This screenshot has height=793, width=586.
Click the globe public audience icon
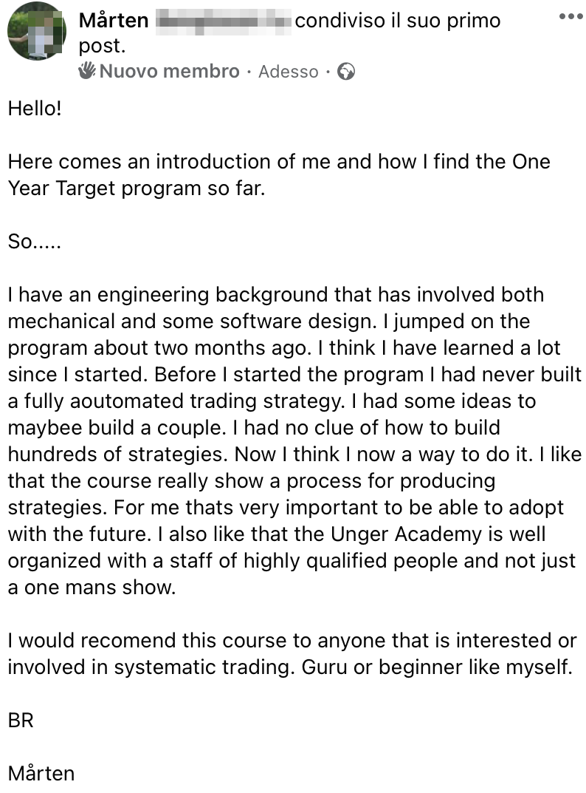[346, 72]
